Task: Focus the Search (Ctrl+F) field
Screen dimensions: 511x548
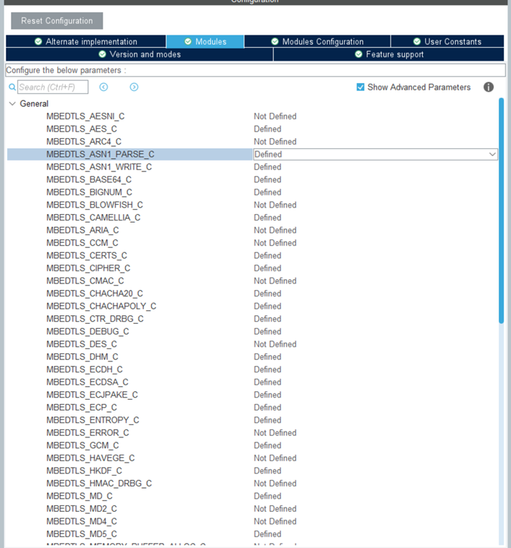Action: [53, 87]
